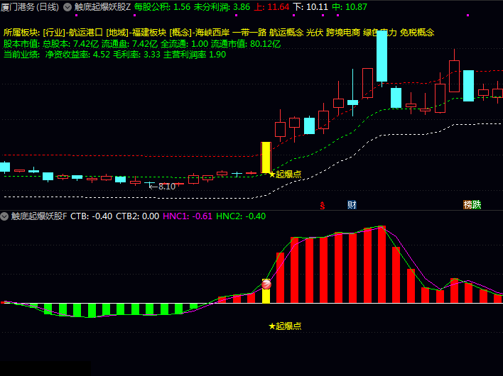The width and height of the screenshot is (503, 376).
Task: Click the 毛利率: 3.33 value
Action: [x=136, y=55]
